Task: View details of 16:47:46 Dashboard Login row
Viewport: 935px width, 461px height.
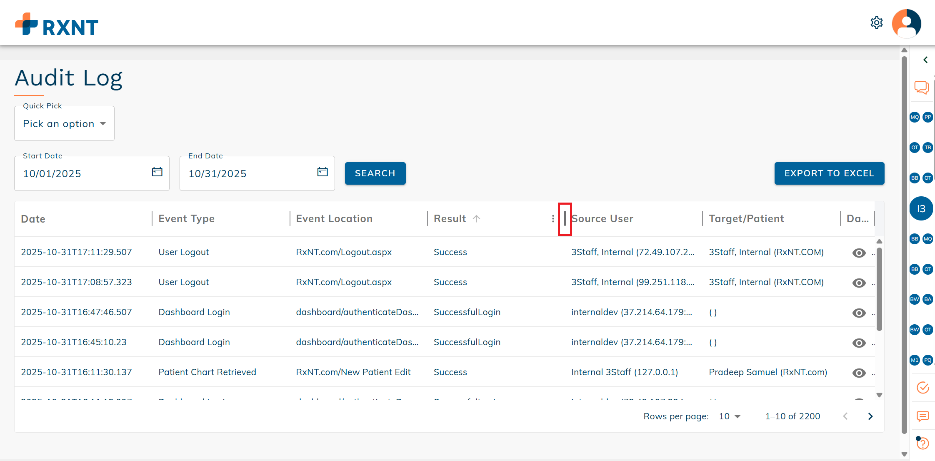Action: [x=859, y=313]
